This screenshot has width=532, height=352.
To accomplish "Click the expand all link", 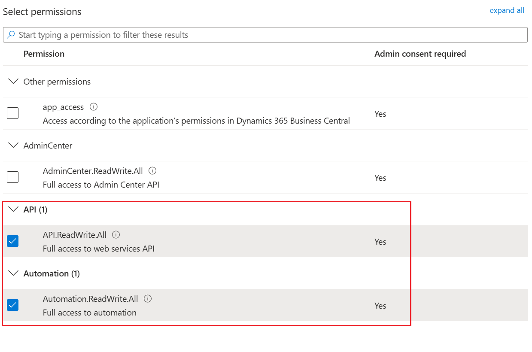I will click(507, 10).
